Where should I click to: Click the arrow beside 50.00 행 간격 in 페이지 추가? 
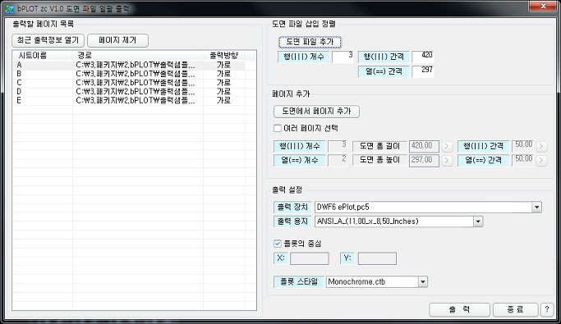(x=541, y=146)
